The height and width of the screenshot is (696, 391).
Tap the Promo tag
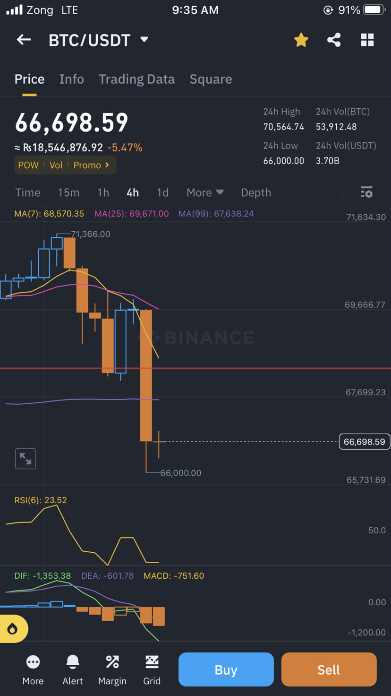[x=87, y=165]
